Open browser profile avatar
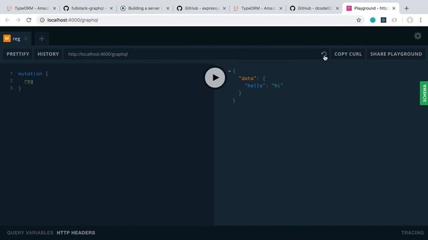Viewport: 428px width, 240px height. click(410, 20)
